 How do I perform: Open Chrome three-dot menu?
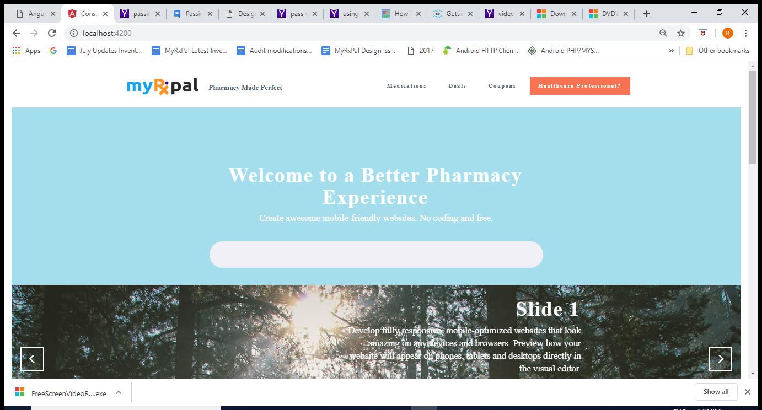pyautogui.click(x=745, y=33)
